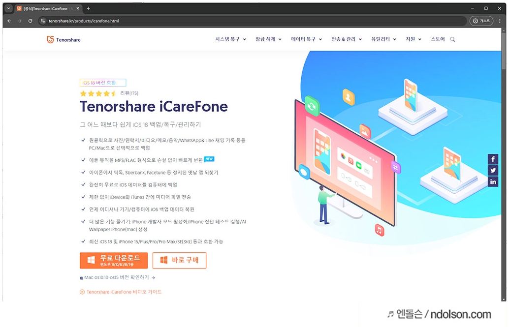Image resolution: width=509 pixels, height=327 pixels.
Task: Share page via Twitter icon
Action: pyautogui.click(x=493, y=170)
